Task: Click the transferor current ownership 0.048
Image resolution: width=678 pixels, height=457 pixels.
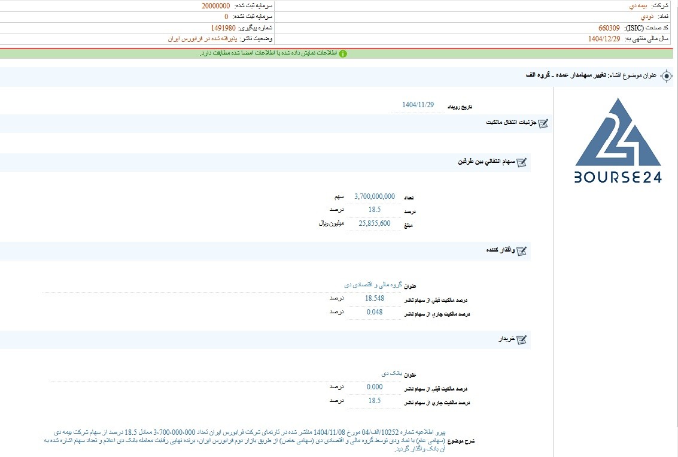Action: click(x=375, y=312)
